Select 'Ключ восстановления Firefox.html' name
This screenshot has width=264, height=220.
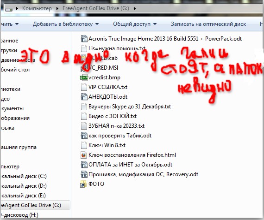[132, 155]
